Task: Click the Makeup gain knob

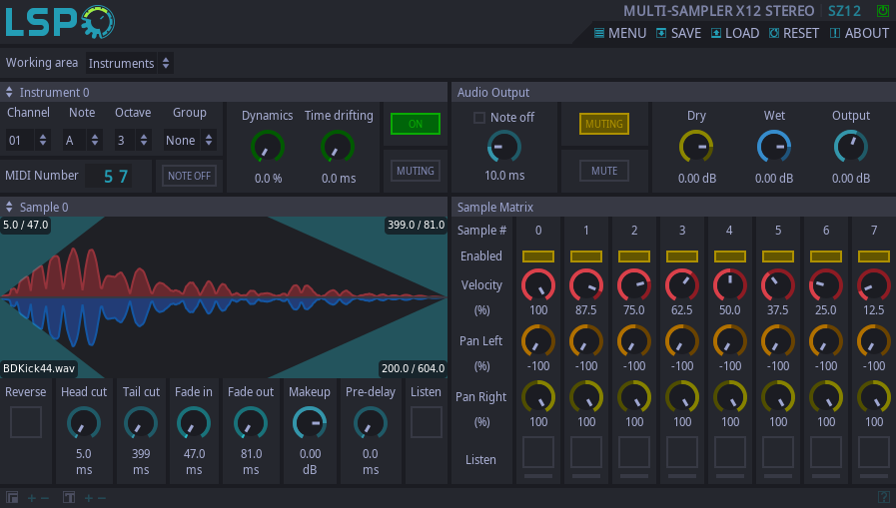Action: (x=309, y=423)
